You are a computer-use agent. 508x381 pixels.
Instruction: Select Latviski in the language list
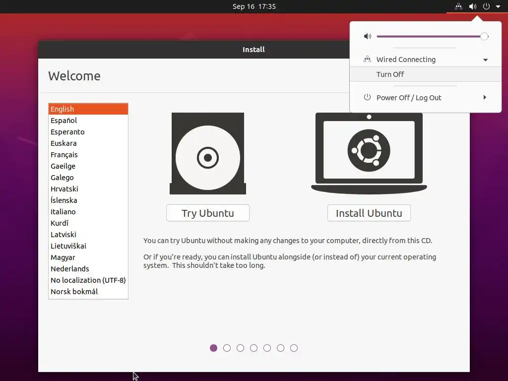pos(88,235)
